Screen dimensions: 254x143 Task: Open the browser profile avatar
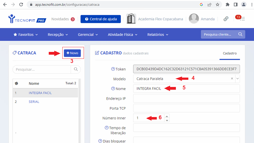(244, 4)
